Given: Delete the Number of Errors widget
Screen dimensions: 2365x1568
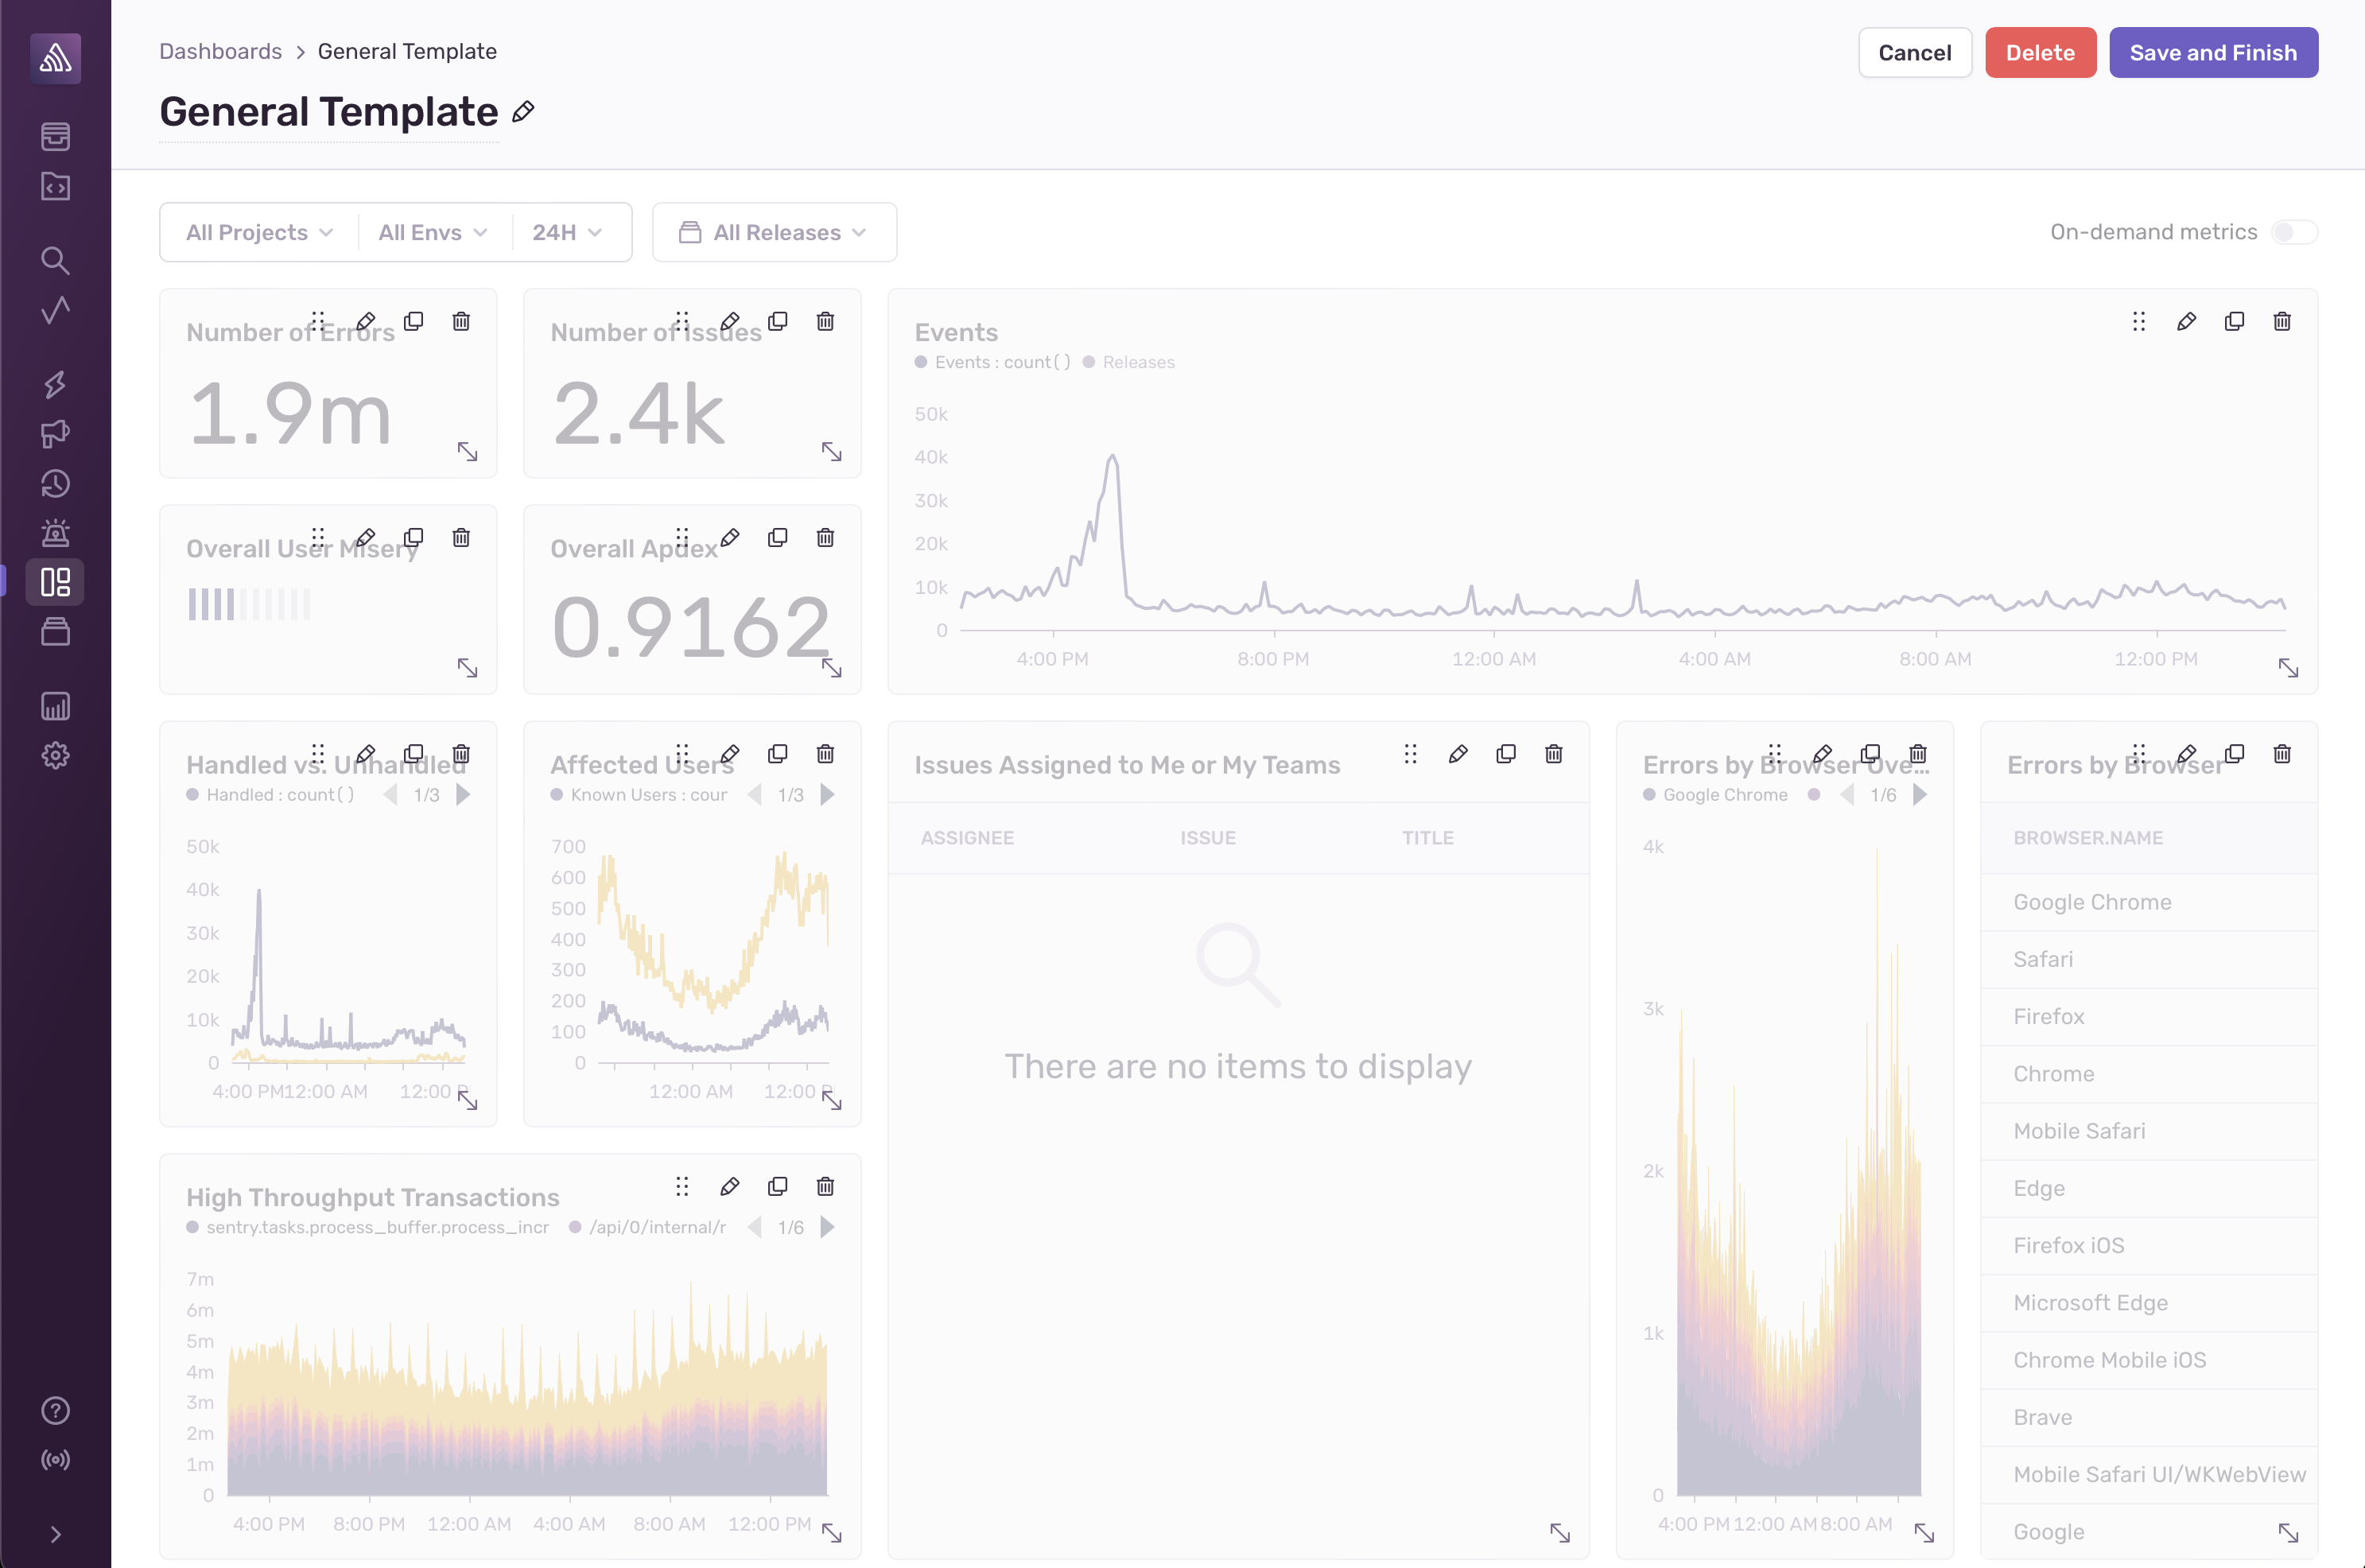Looking at the screenshot, I should tap(461, 321).
